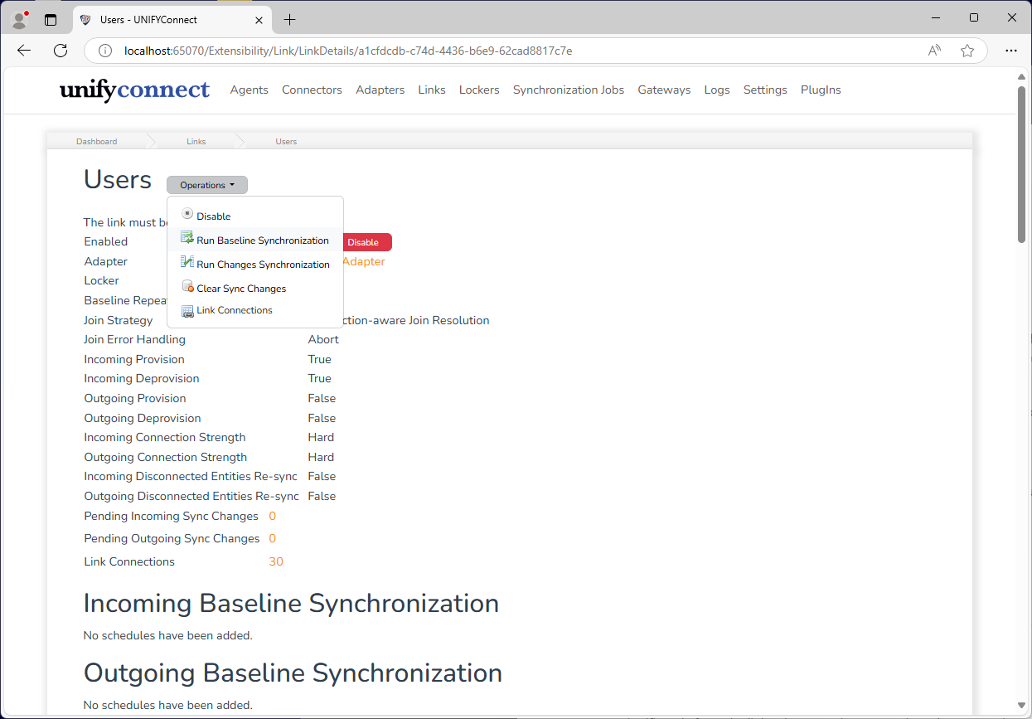Image resolution: width=1032 pixels, height=719 pixels.
Task: Open Read Aloud icon in address bar
Action: [935, 51]
